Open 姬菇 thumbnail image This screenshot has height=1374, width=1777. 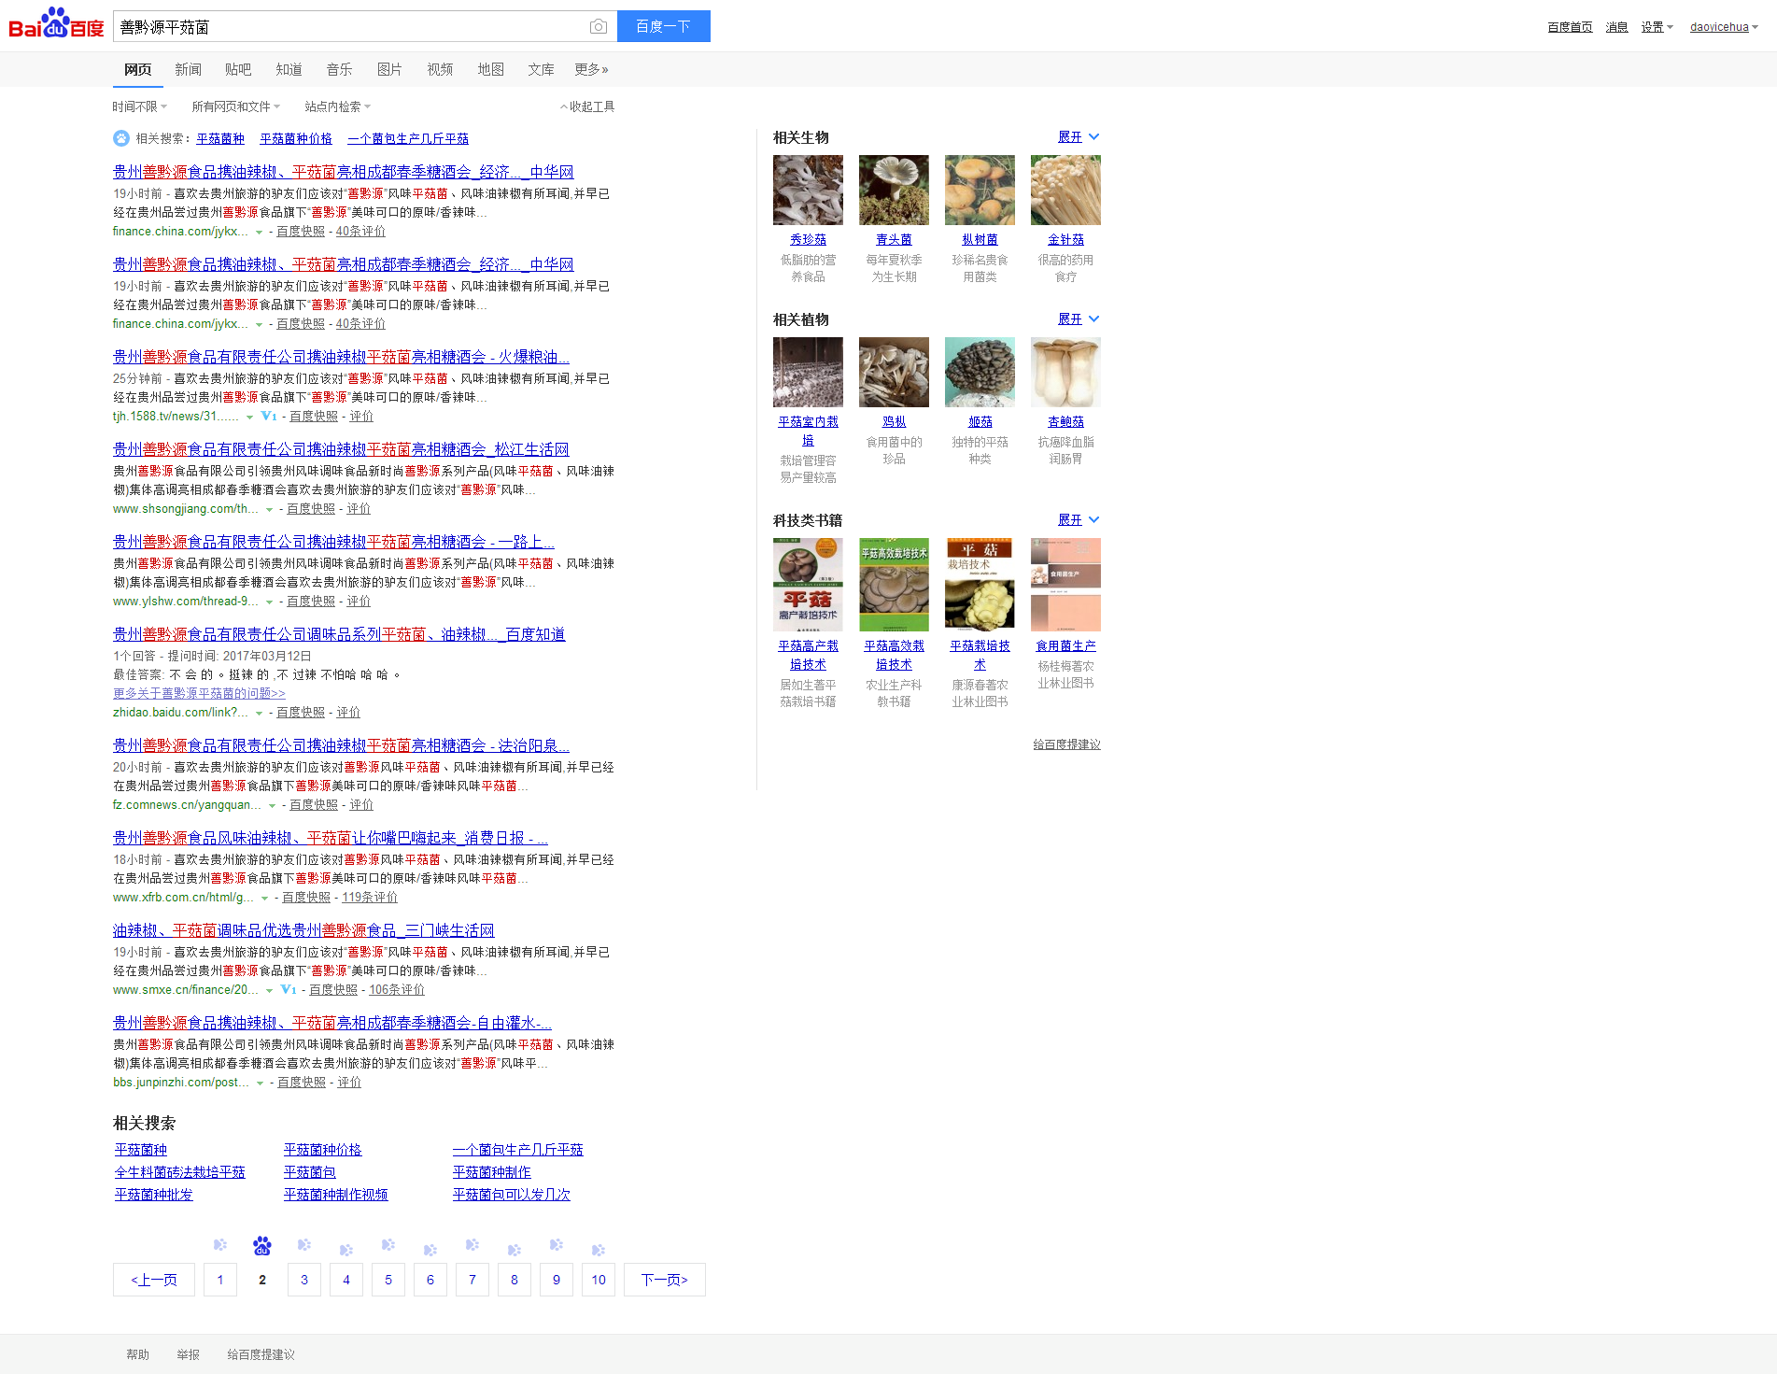[x=980, y=372]
